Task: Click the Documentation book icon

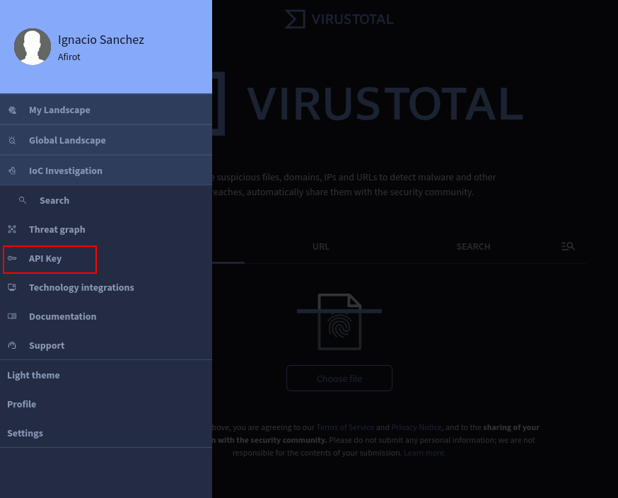Action: (x=12, y=316)
